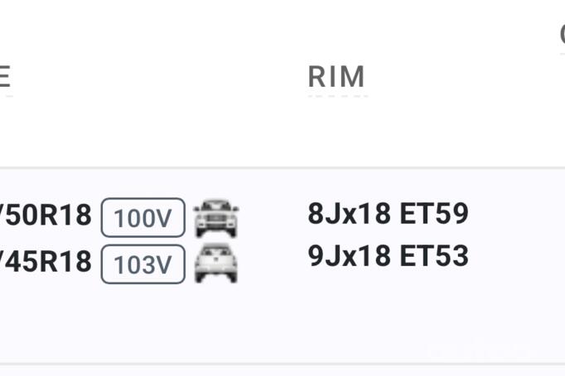Select the 8Jx18 rim width text
This screenshot has width=565, height=376.
349,214
